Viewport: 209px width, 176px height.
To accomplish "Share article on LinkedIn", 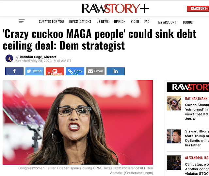I will [116, 71].
